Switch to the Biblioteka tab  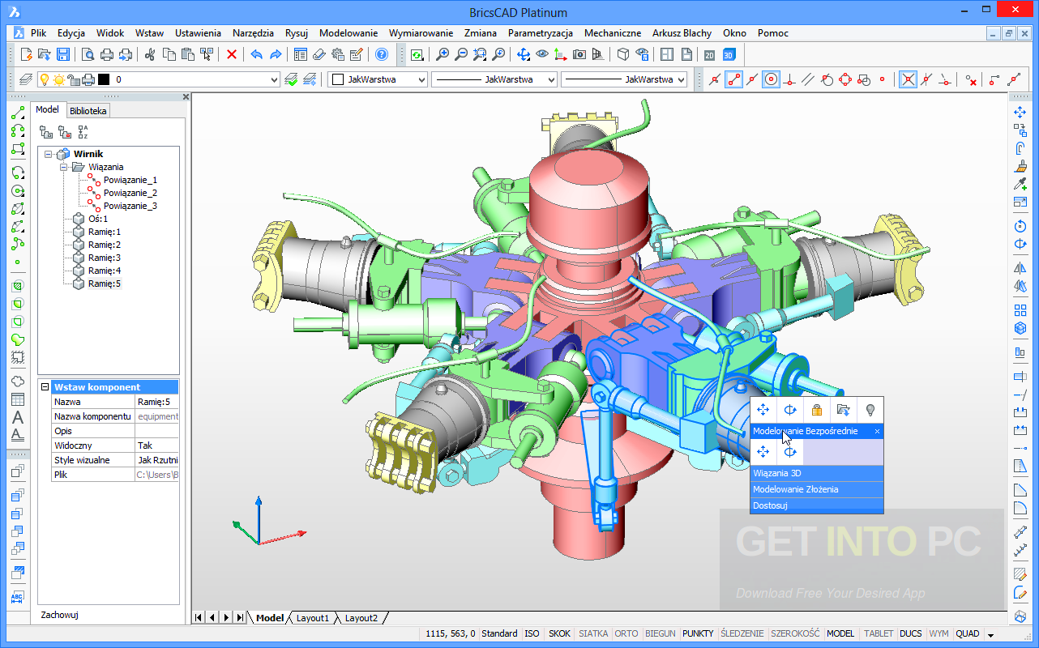(x=87, y=111)
